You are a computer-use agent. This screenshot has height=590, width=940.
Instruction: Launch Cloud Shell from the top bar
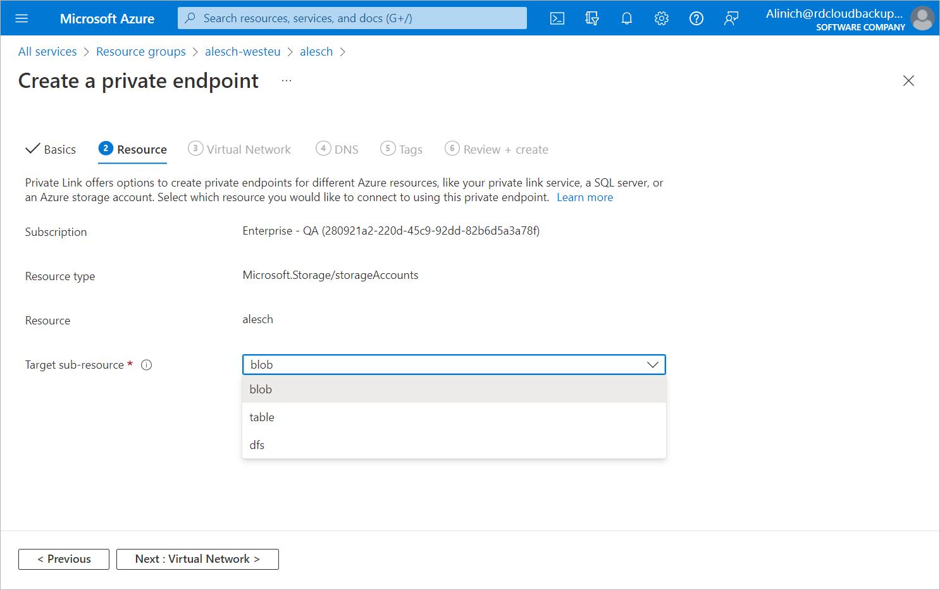point(557,18)
